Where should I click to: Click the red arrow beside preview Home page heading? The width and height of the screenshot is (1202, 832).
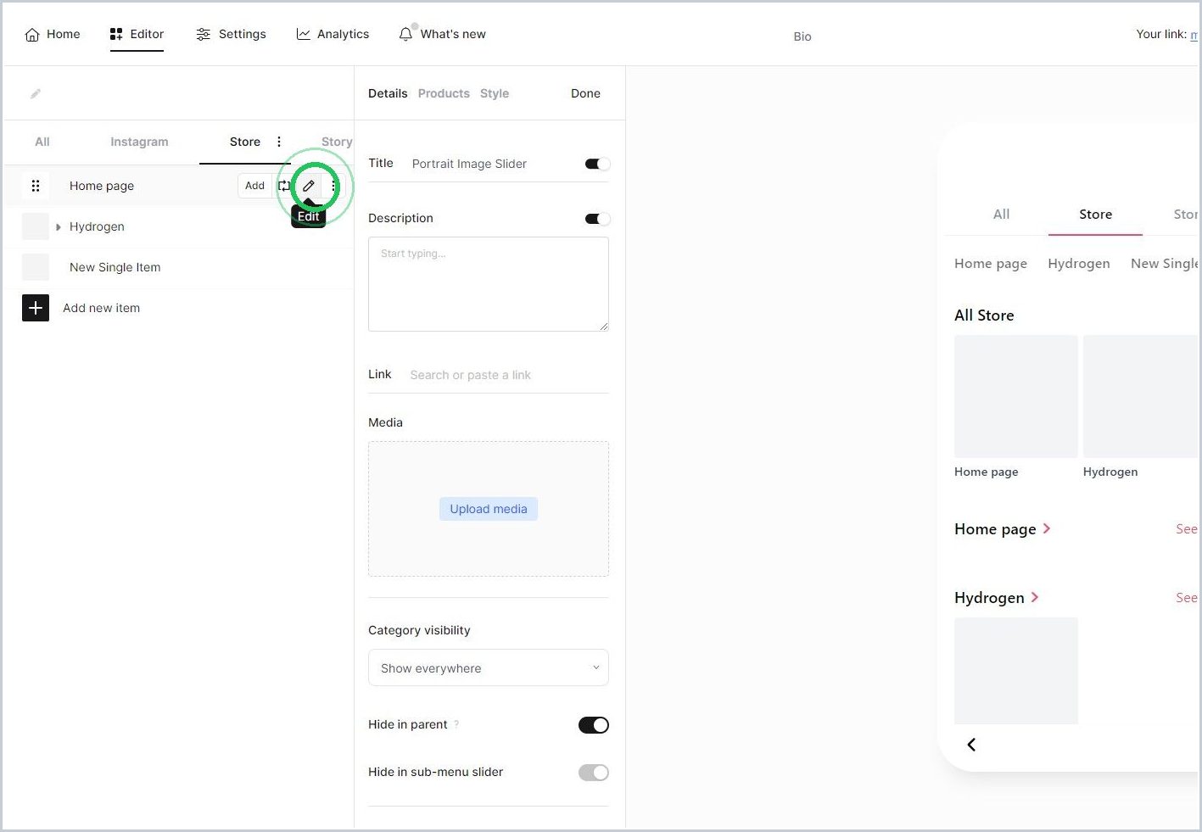pos(1047,528)
